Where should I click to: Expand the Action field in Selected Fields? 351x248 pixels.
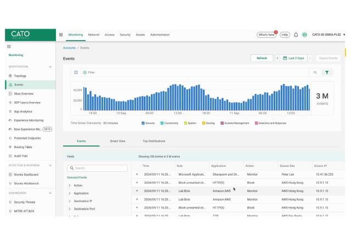pos(70,185)
